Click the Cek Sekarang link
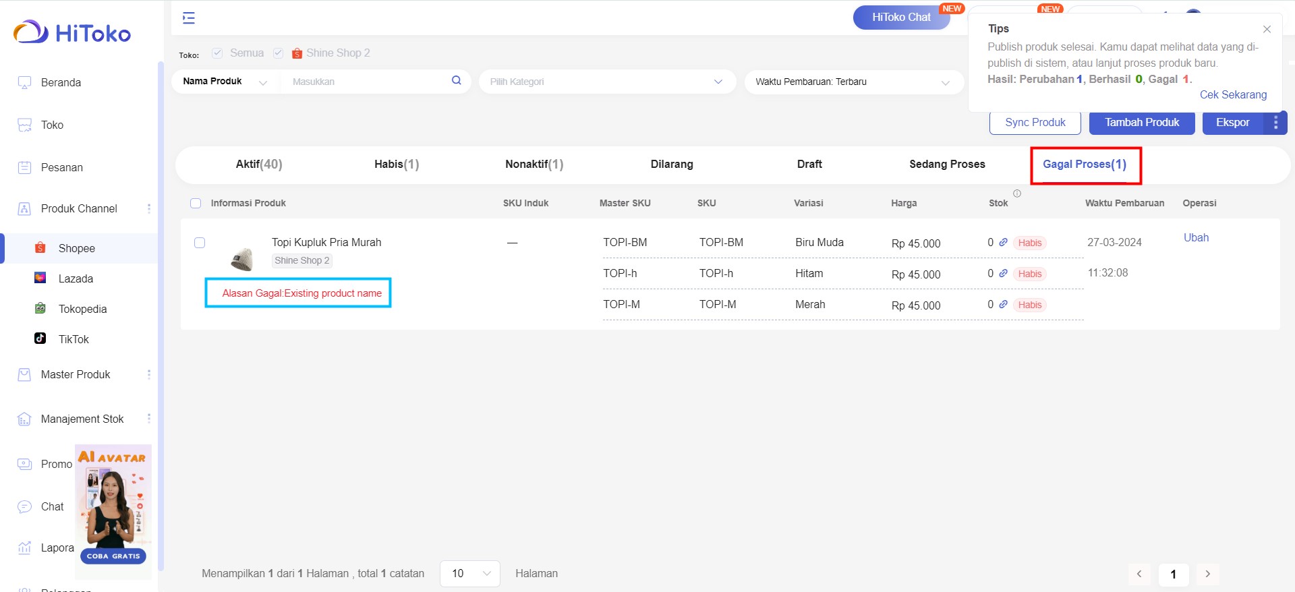This screenshot has height=592, width=1295. tap(1232, 95)
